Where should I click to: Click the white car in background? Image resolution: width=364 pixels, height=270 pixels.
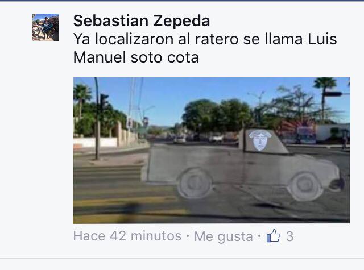tap(180, 140)
